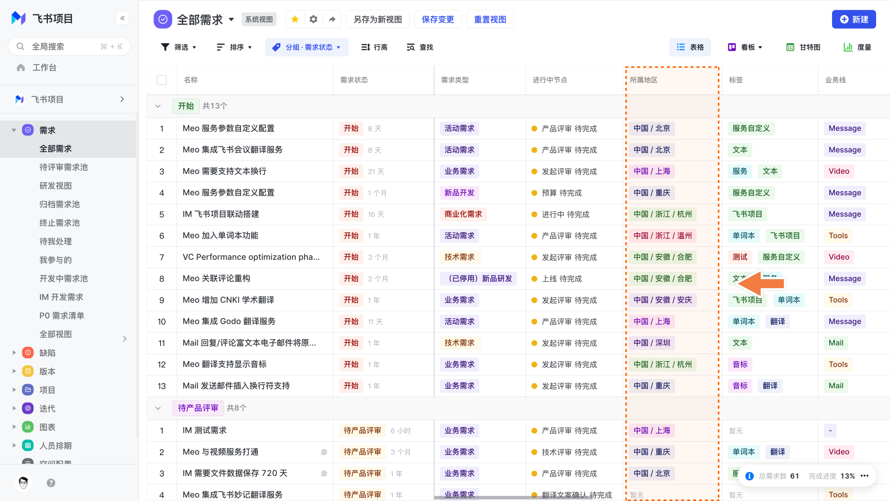Open comments on Meo 与视频服务打通 row
This screenshot has width=890, height=501.
pos(324,452)
